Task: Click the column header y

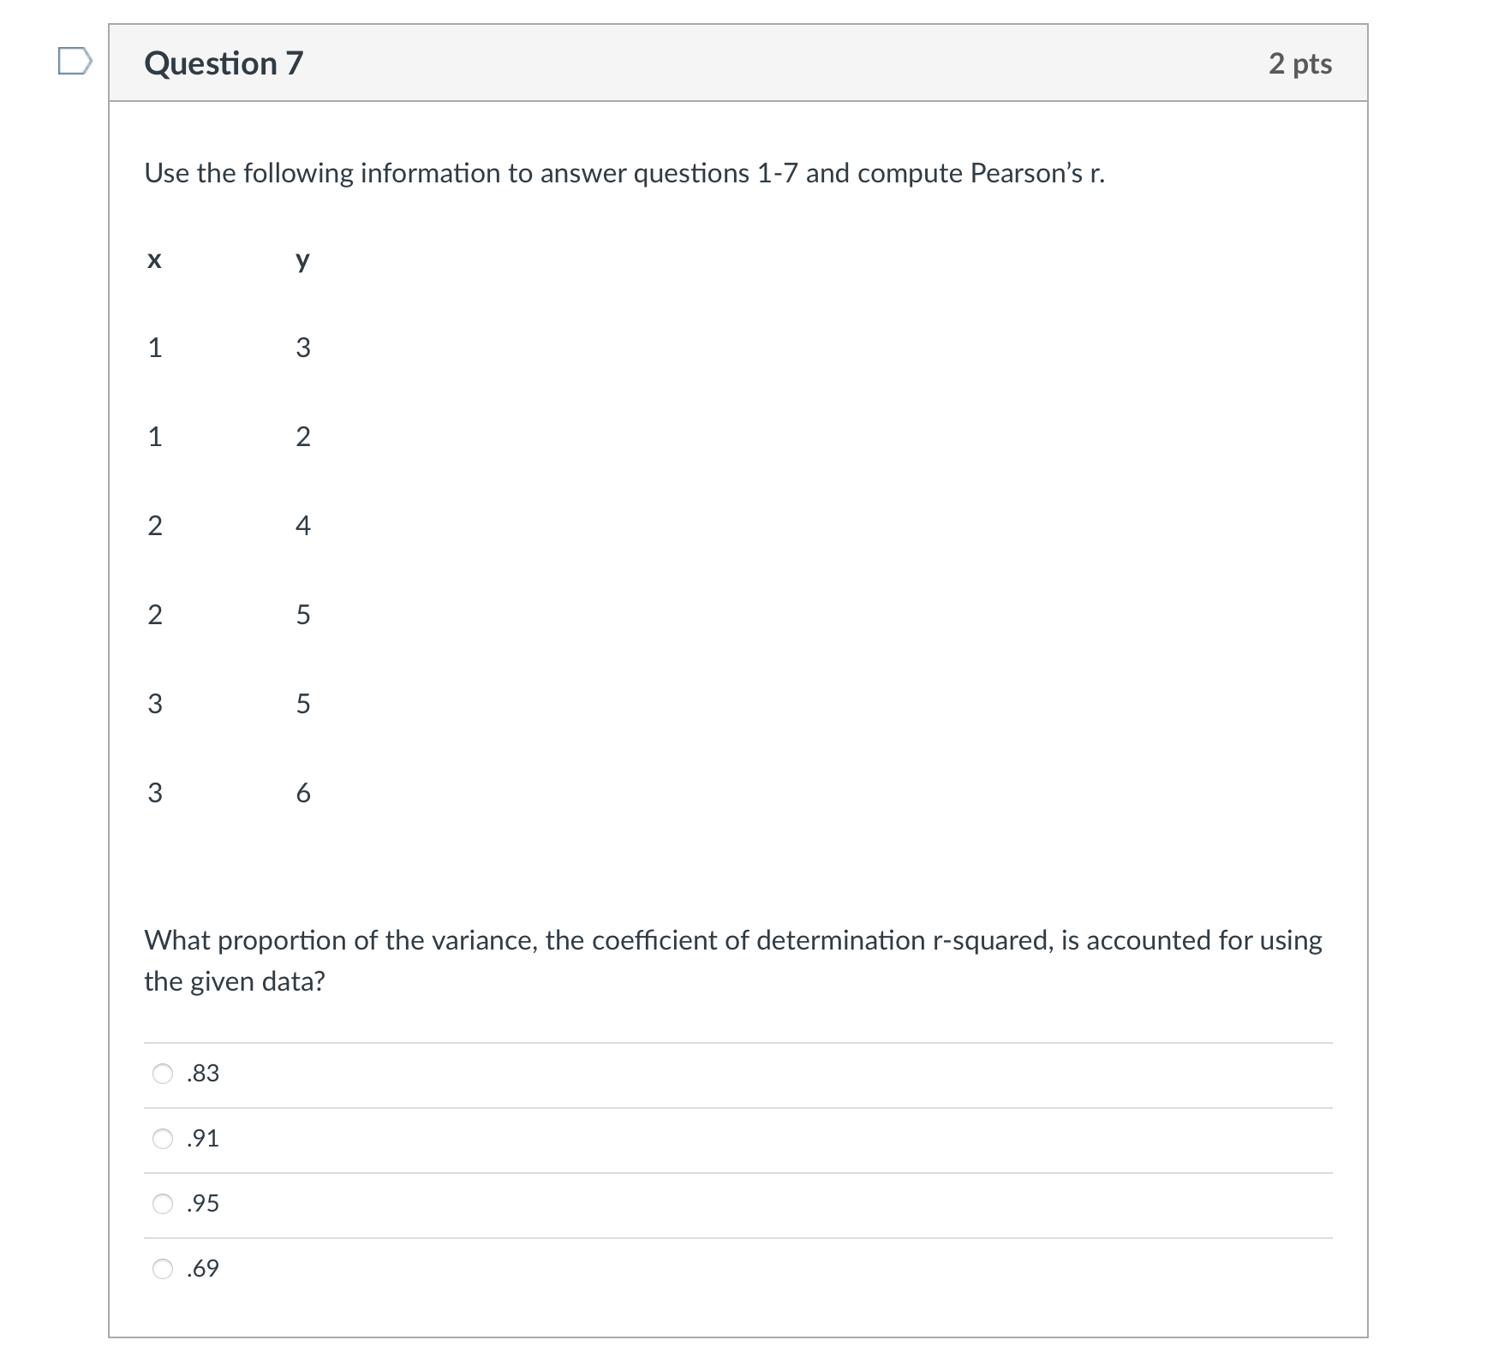Action: point(302,262)
